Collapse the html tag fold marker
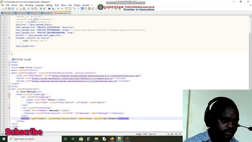252x142 pixels. tap(9, 62)
